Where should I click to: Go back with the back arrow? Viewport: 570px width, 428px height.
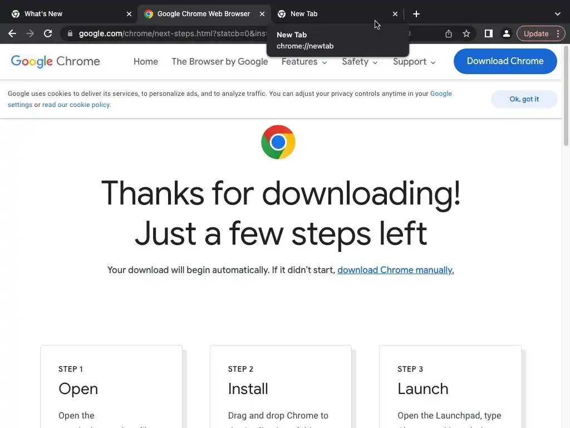point(12,33)
